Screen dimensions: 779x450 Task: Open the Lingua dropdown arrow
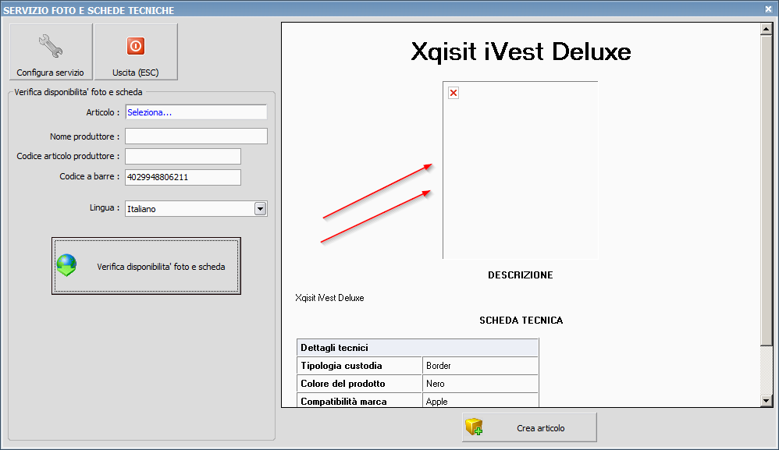click(261, 209)
